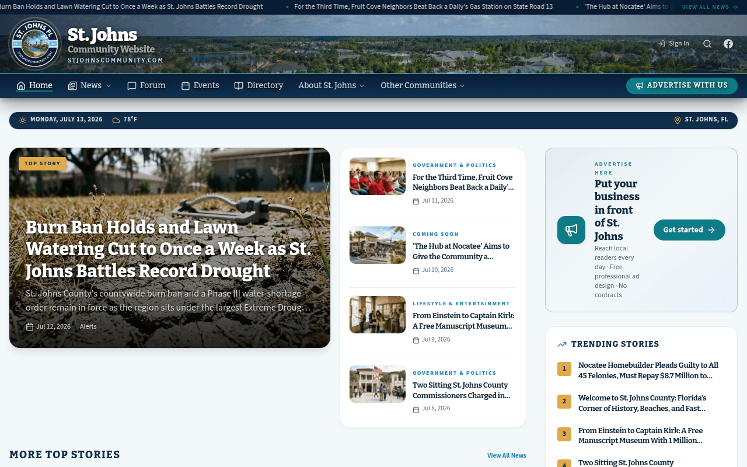The image size is (747, 467).
Task: Click the Get started button
Action: [689, 230]
